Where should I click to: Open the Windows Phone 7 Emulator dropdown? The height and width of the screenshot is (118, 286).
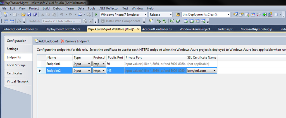pyautogui.click(x=123, y=15)
